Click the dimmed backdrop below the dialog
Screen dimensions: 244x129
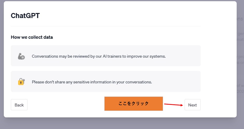(122, 124)
